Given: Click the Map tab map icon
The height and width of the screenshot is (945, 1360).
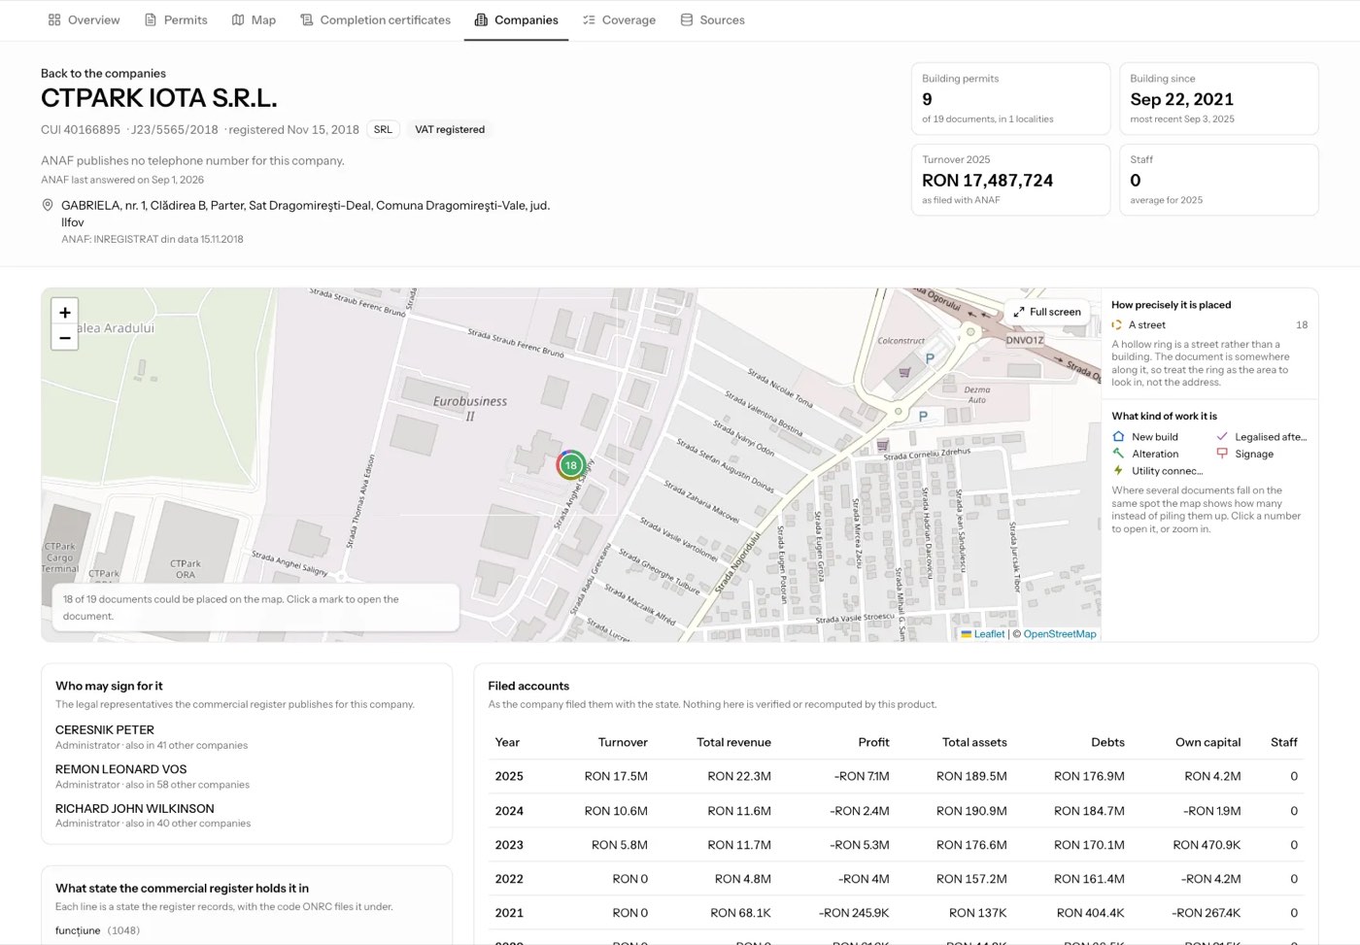Looking at the screenshot, I should click(238, 19).
